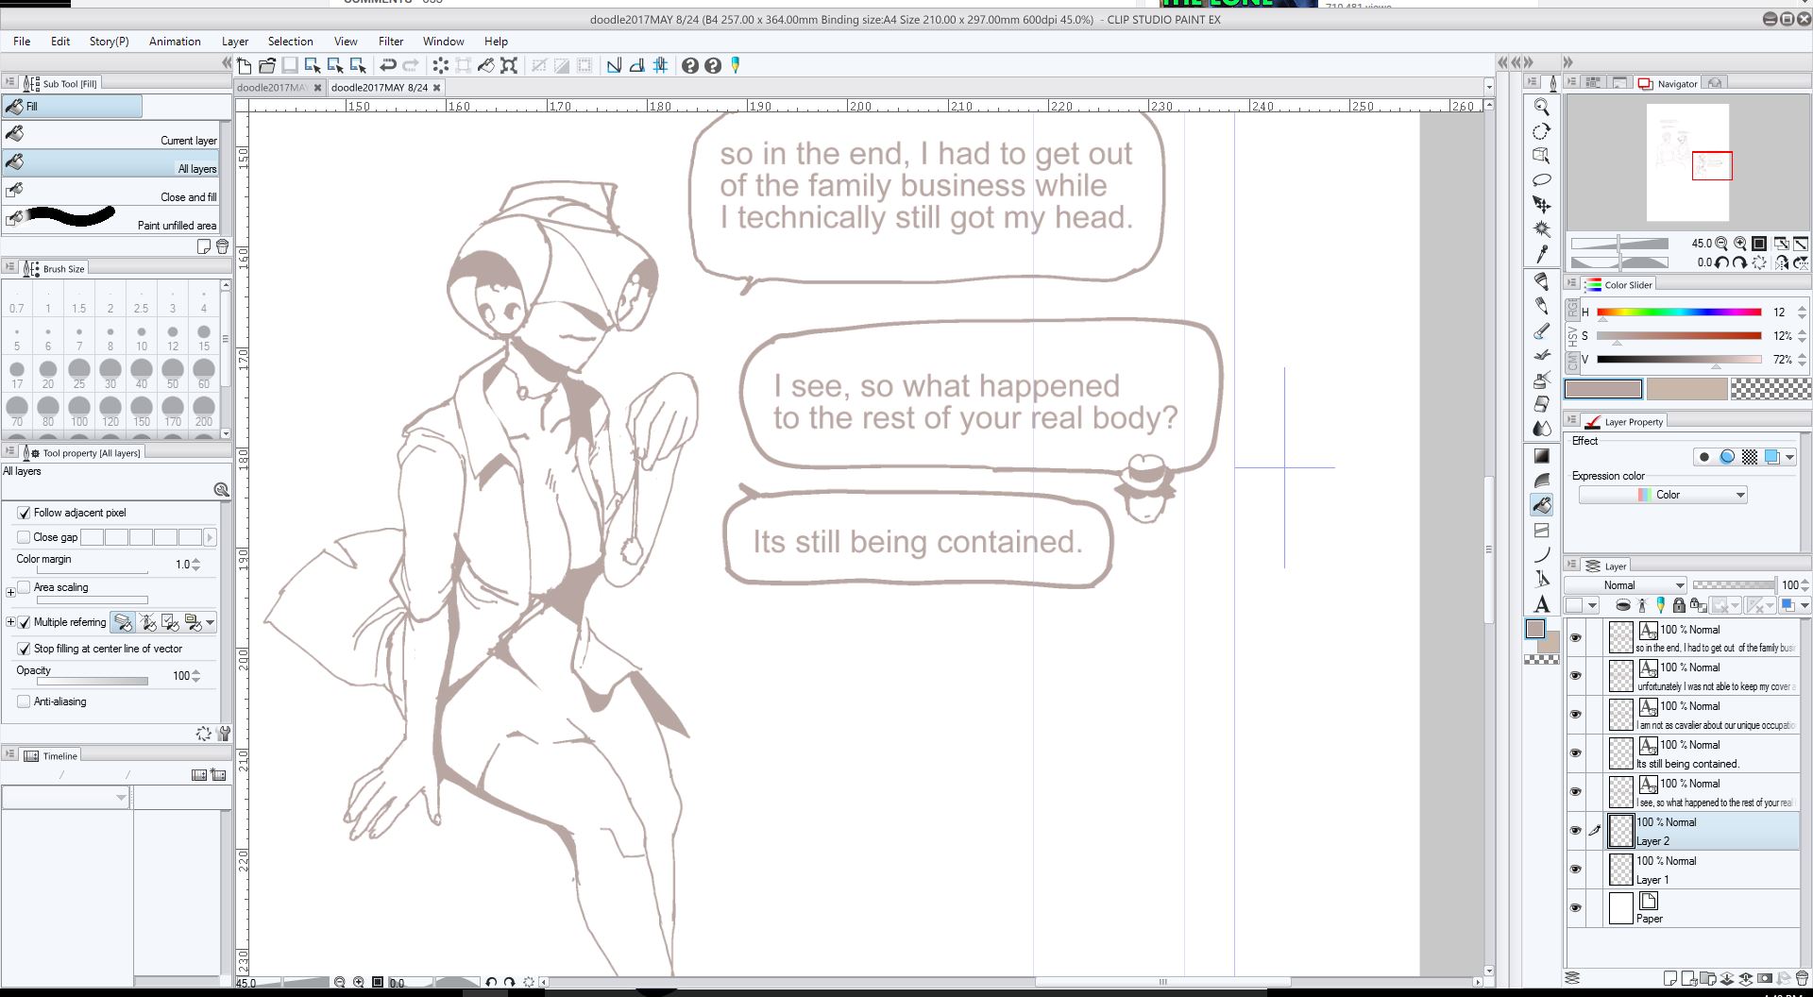The height and width of the screenshot is (997, 1813).
Task: Pick brush size 100 preset
Action: pyautogui.click(x=79, y=410)
